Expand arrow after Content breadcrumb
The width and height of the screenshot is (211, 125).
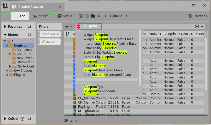[126, 16]
